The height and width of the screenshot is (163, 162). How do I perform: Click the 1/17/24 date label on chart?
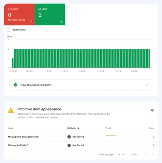point(100,71)
